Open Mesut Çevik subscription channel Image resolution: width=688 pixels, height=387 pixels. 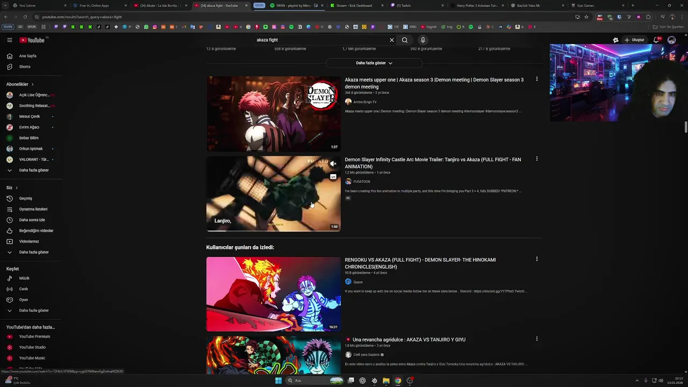click(31, 116)
